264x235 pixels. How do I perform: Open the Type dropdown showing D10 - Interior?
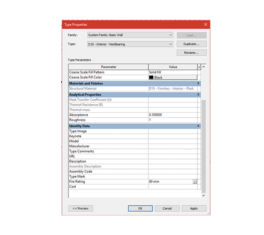pos(171,44)
